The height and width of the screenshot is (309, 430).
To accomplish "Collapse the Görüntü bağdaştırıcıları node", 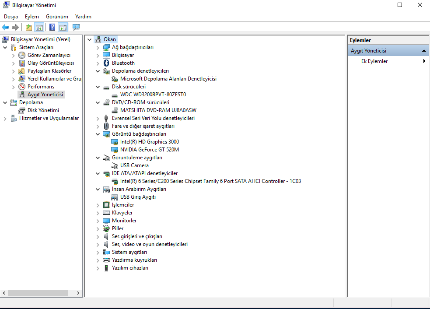I will 98,134.
